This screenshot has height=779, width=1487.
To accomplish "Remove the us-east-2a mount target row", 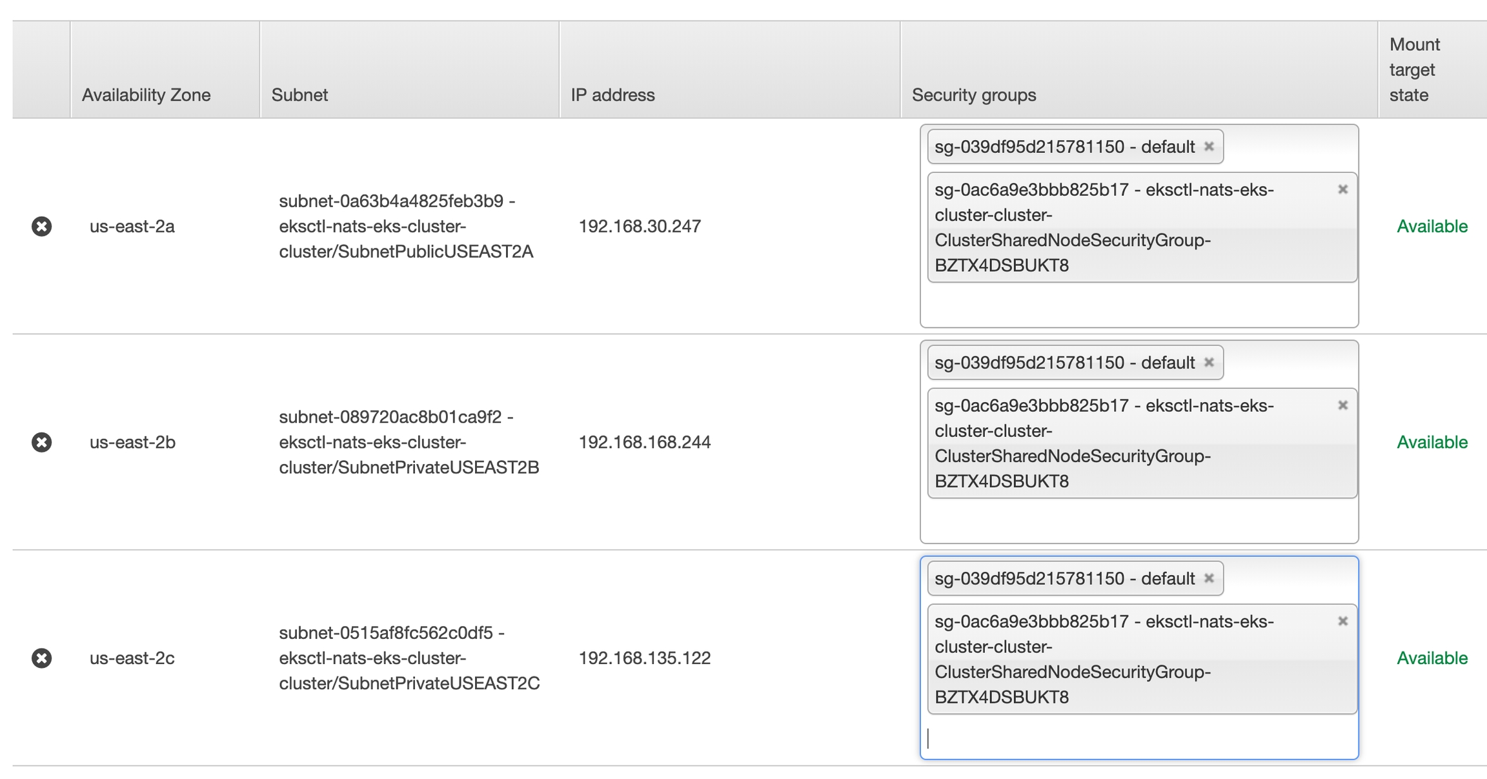I will 42,227.
